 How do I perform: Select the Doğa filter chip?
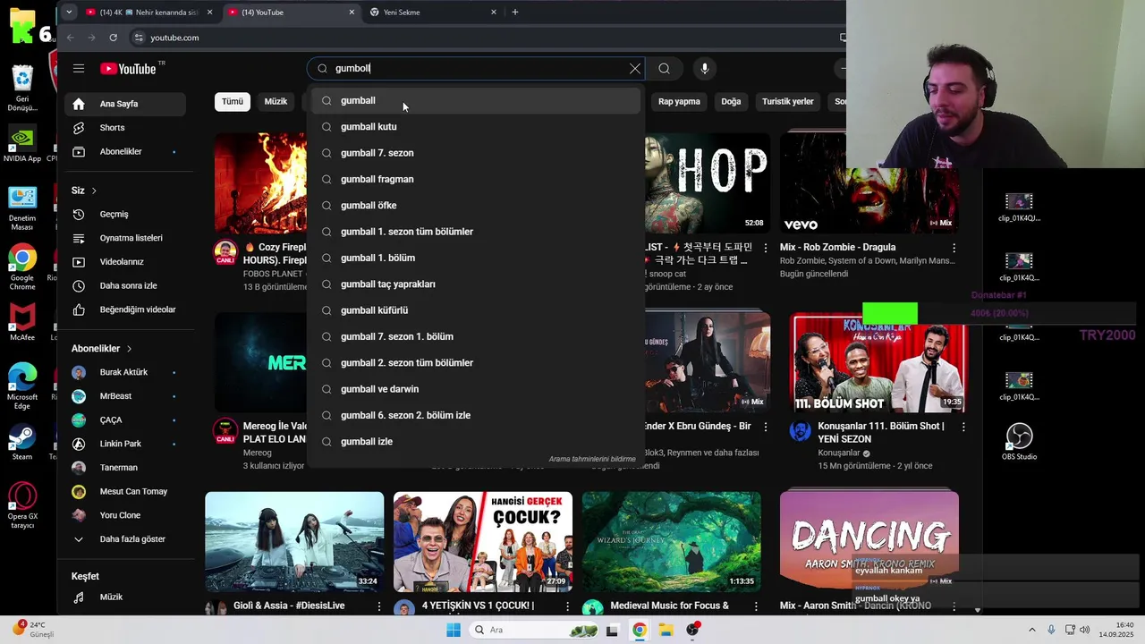coord(731,102)
